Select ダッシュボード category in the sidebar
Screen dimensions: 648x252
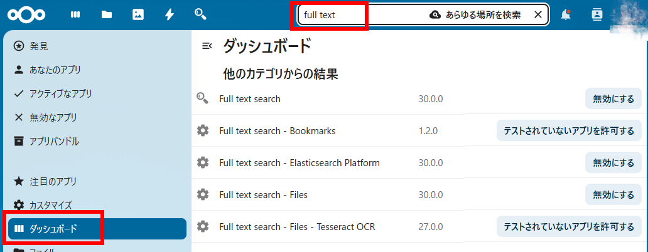pyautogui.click(x=97, y=229)
